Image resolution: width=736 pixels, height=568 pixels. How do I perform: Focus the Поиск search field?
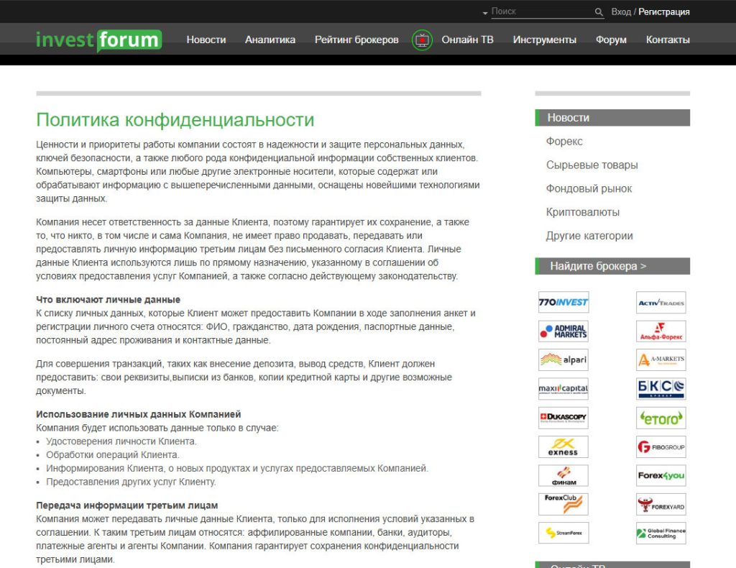tap(540, 12)
